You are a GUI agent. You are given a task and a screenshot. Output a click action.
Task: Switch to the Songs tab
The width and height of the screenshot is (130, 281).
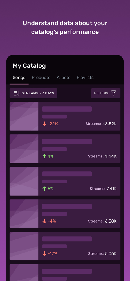point(19,78)
